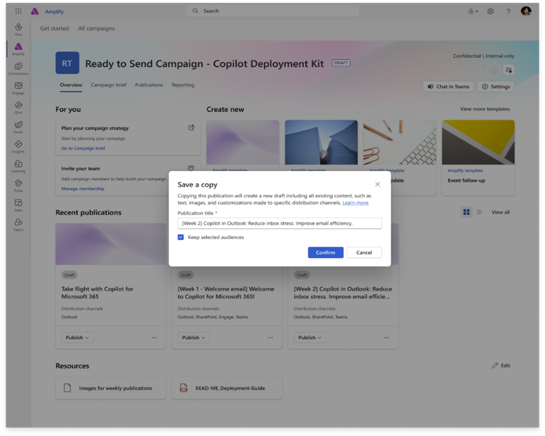Open more options for Take flight card
Screen dimensions: 545x436
(154, 337)
